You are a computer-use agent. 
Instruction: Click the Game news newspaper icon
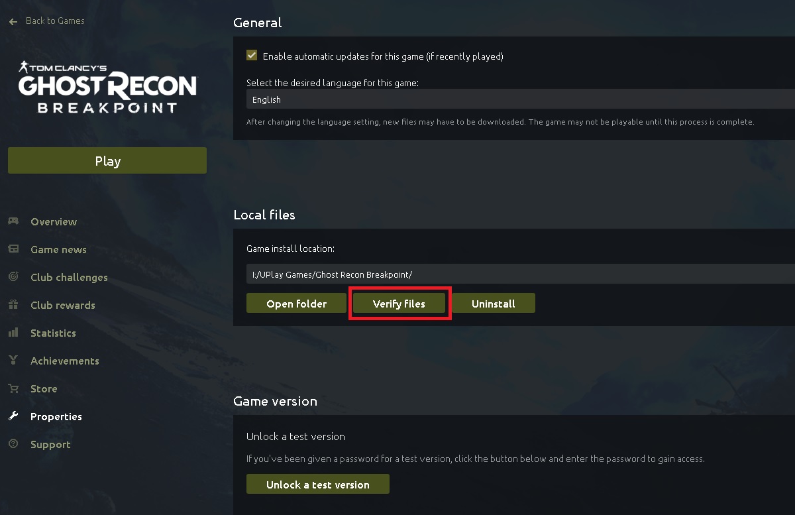pyautogui.click(x=13, y=249)
